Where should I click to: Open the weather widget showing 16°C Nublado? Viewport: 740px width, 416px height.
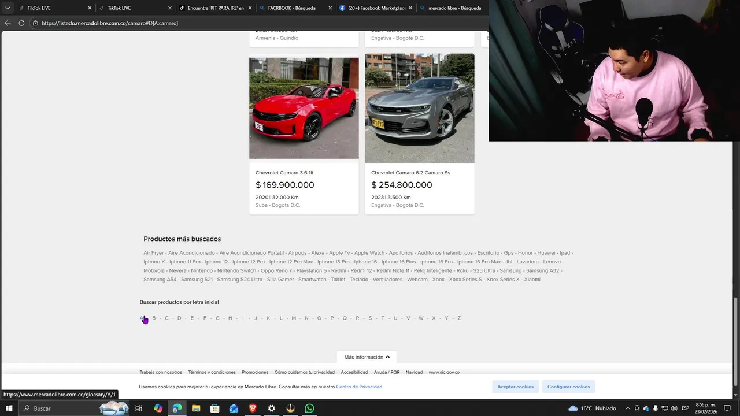coord(592,408)
